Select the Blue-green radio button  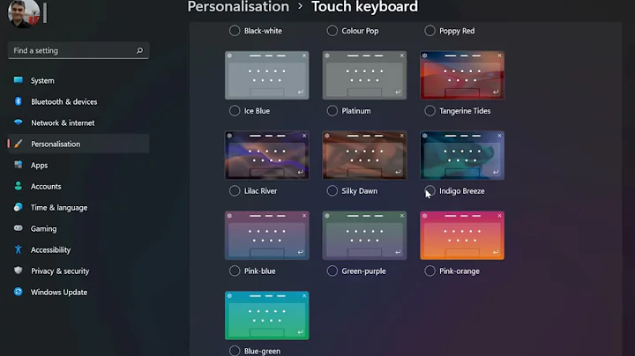[x=235, y=351]
